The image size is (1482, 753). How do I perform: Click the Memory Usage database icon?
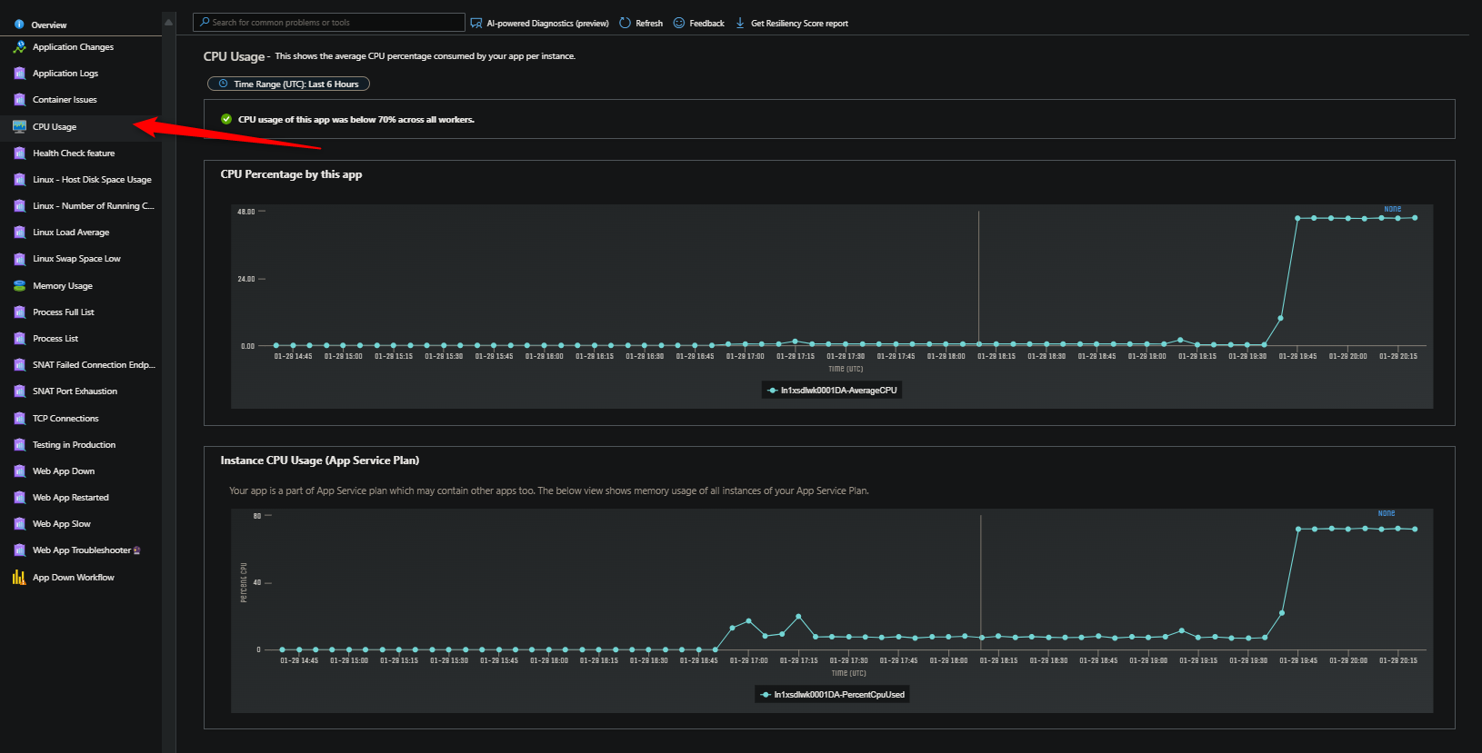pos(19,286)
